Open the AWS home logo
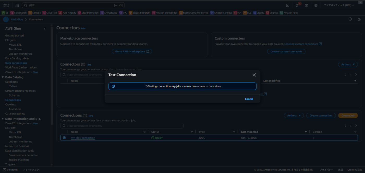This screenshot has height=173, width=365. (6, 5)
